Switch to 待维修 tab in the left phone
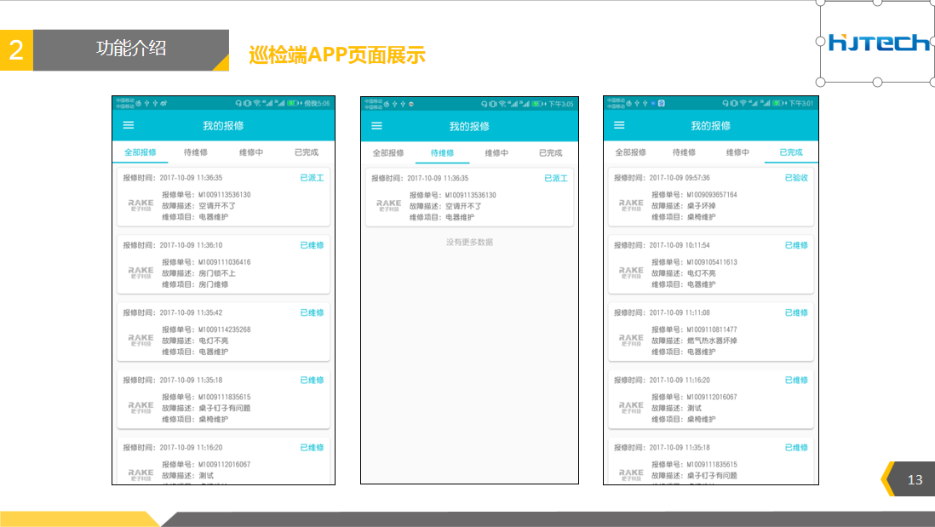 coord(195,152)
